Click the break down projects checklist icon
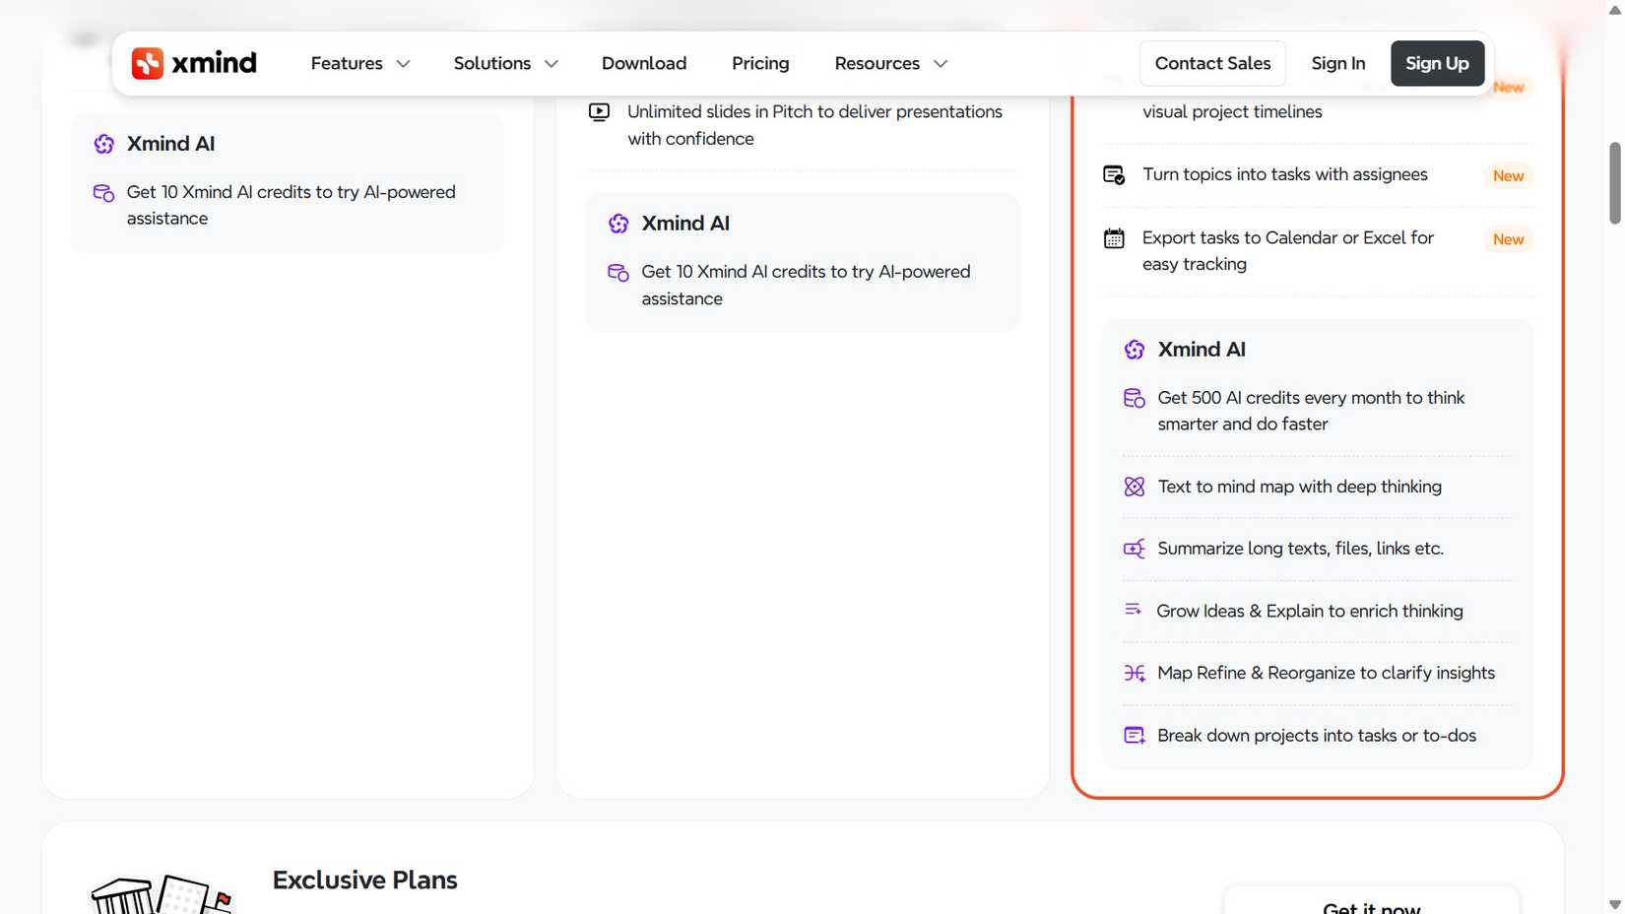The image size is (1625, 914). (1134, 735)
